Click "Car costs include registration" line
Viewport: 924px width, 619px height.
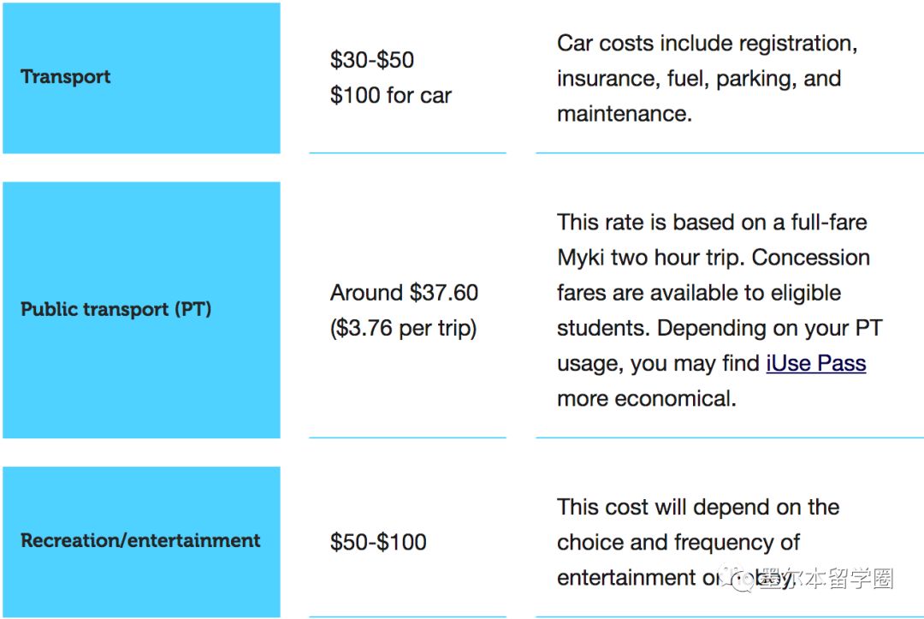pos(707,43)
